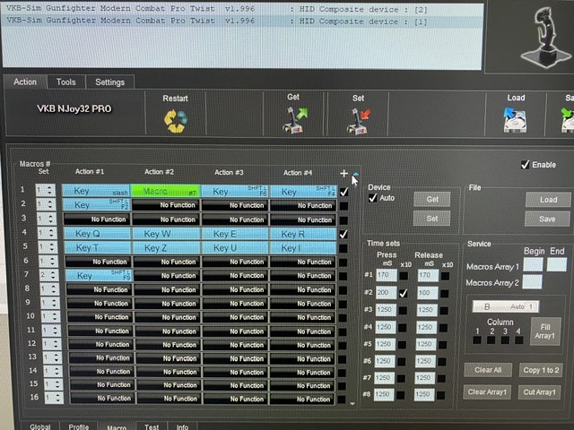Open the B Auto 1 selector in Service
574x430 pixels.
(x=505, y=305)
